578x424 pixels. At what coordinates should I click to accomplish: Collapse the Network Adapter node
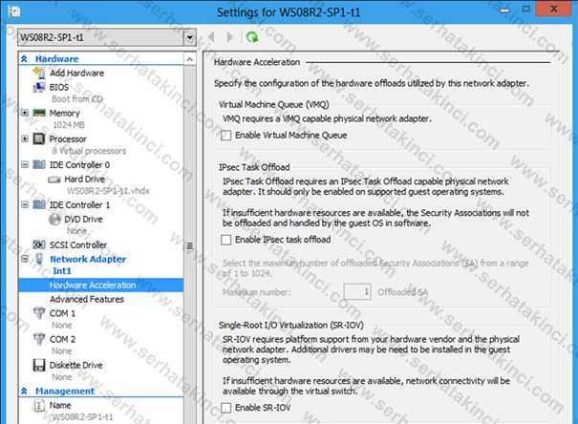[x=25, y=259]
